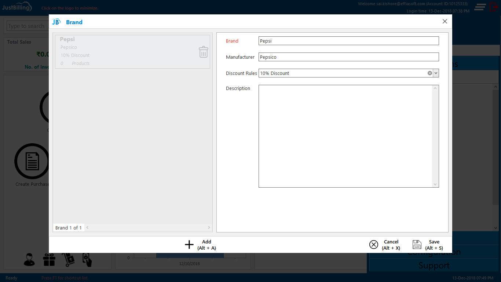
Task: Click the red 'Brand' field label
Action: tap(232, 41)
